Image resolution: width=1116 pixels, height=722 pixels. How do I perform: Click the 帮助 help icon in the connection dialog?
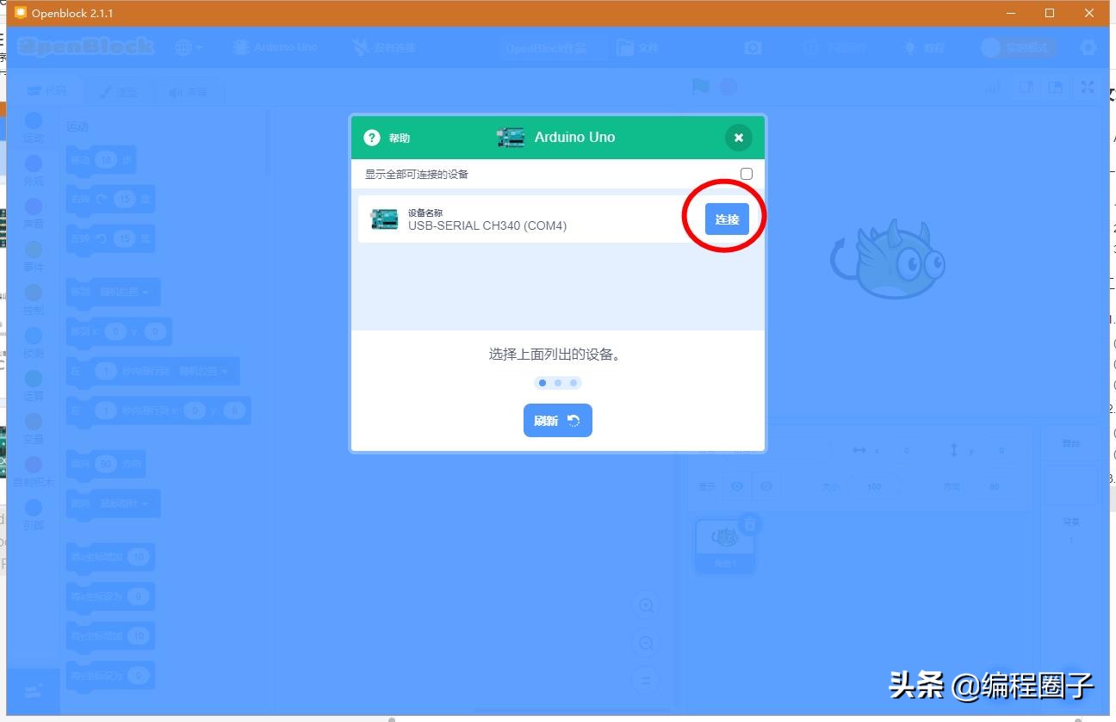pyautogui.click(x=372, y=137)
